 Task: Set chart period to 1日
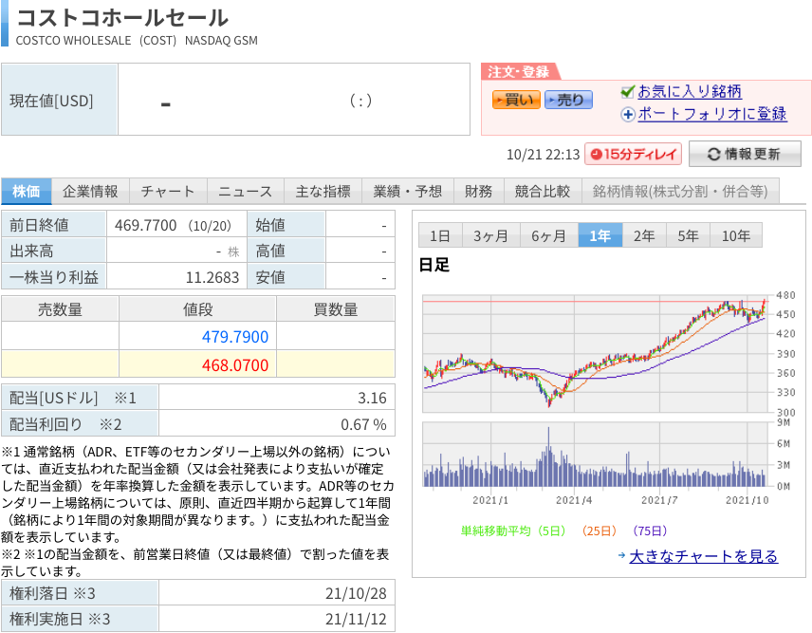pos(439,235)
